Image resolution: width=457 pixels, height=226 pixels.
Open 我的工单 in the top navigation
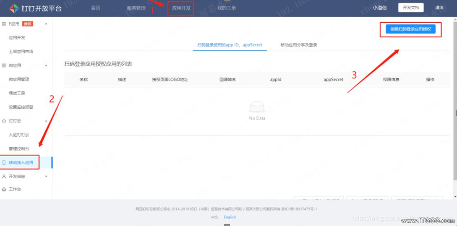[227, 8]
